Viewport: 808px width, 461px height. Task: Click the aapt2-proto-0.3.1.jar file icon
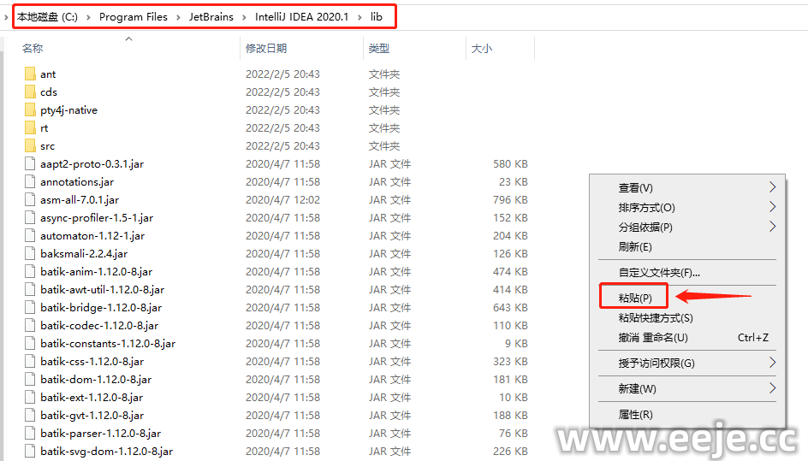pos(30,164)
